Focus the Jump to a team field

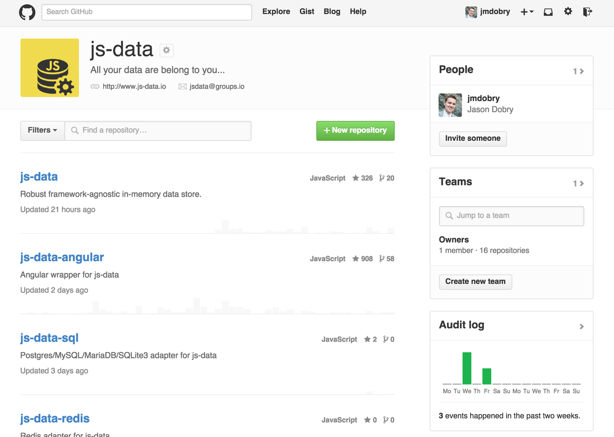click(x=511, y=216)
